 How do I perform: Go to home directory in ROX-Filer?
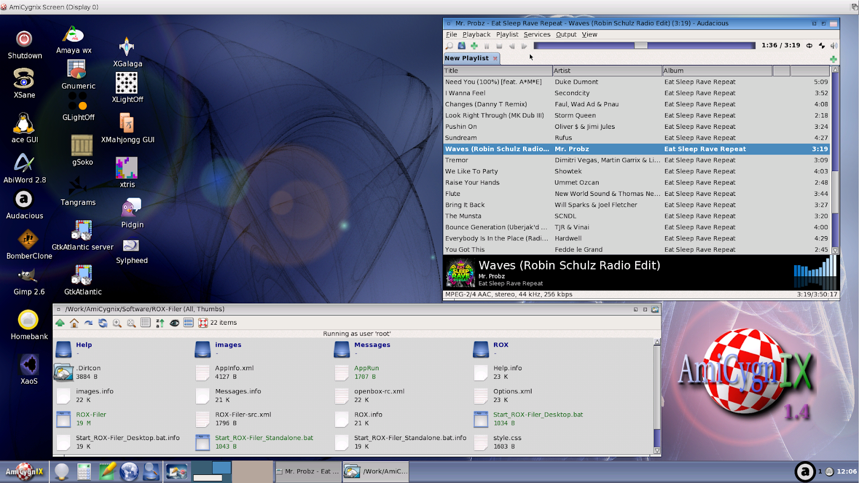click(74, 323)
